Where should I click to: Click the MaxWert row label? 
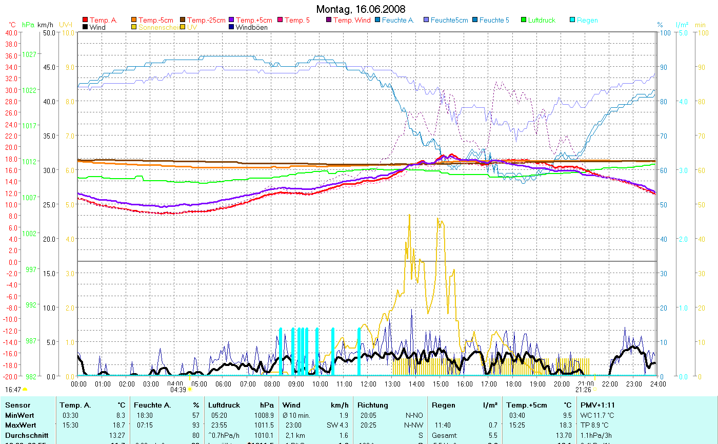pos(19,425)
